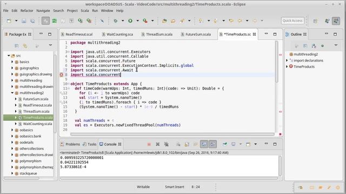Click the Save All toolbar icon
346x194 pixels.
point(32,21)
